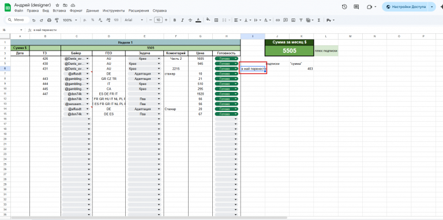
Task: Select the Неделя 1 header cell
Action: (125, 42)
